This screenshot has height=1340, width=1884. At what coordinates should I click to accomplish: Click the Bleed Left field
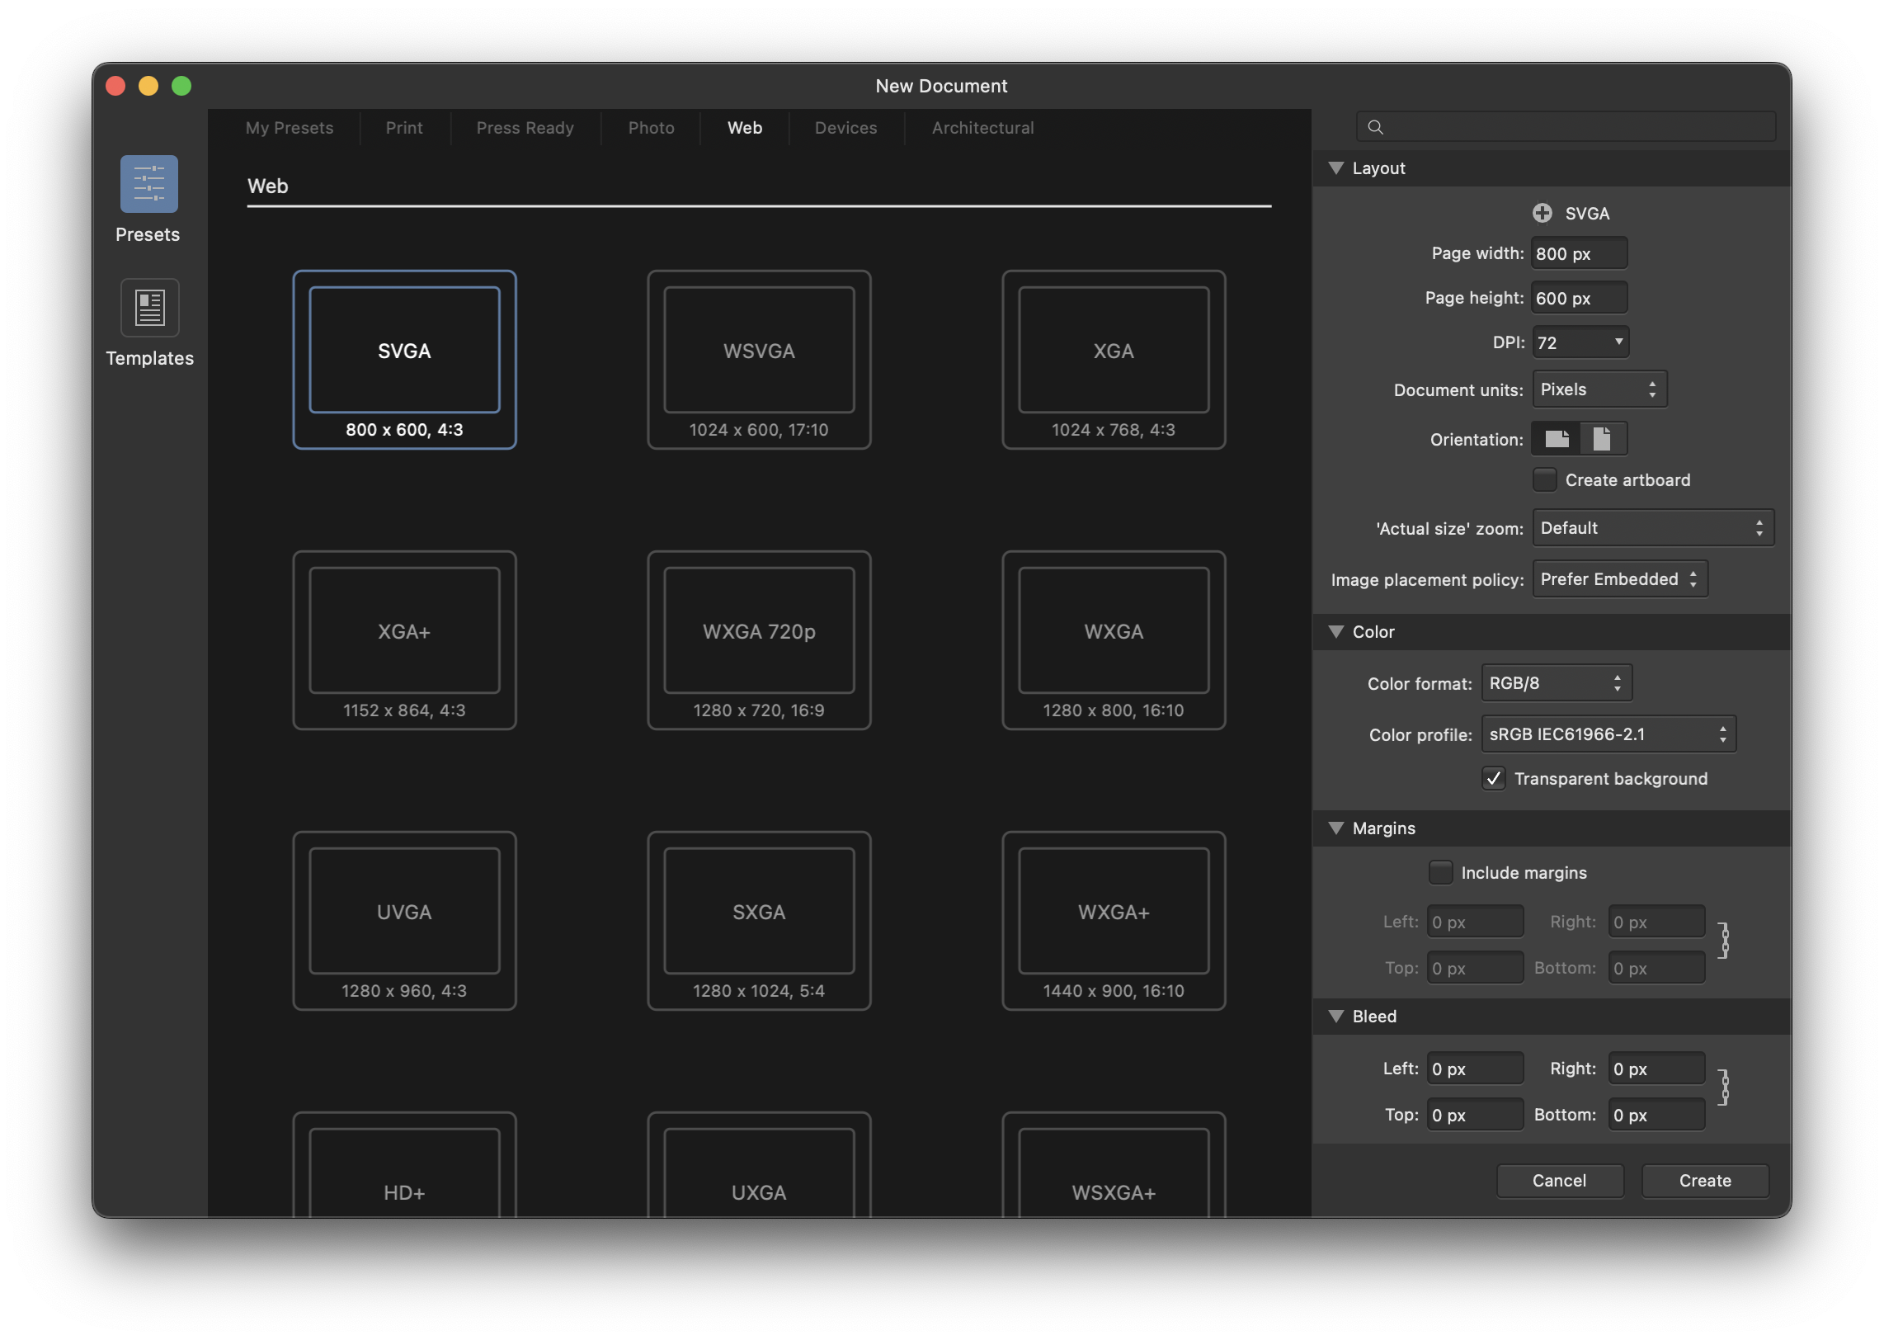[1475, 1069]
